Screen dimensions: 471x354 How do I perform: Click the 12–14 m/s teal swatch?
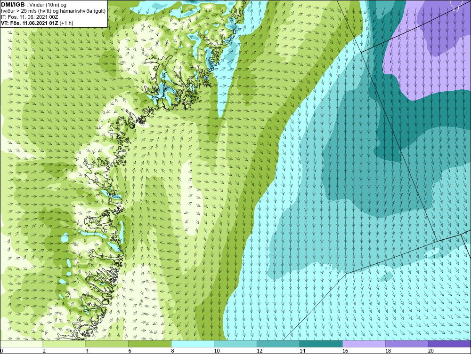click(x=278, y=344)
